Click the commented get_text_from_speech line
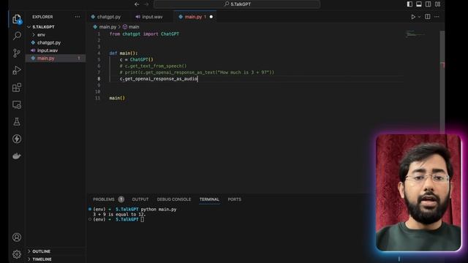Viewport: 468px width, 263px height. tap(153, 66)
